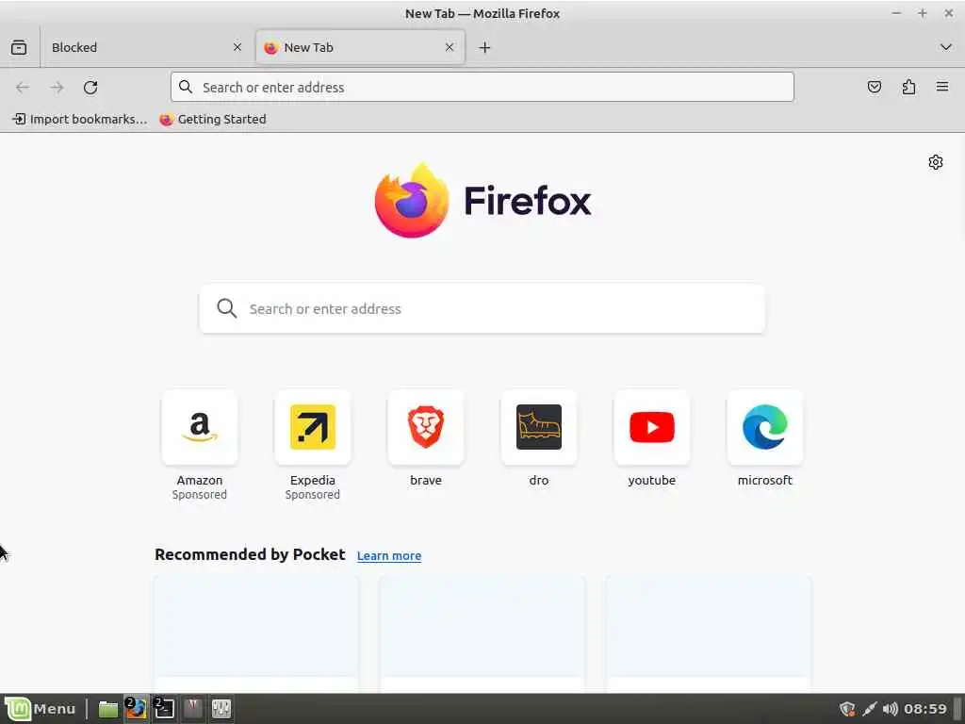The width and height of the screenshot is (965, 724).
Task: Click Import bookmarks in bookmarks toolbar
Action: coord(80,120)
